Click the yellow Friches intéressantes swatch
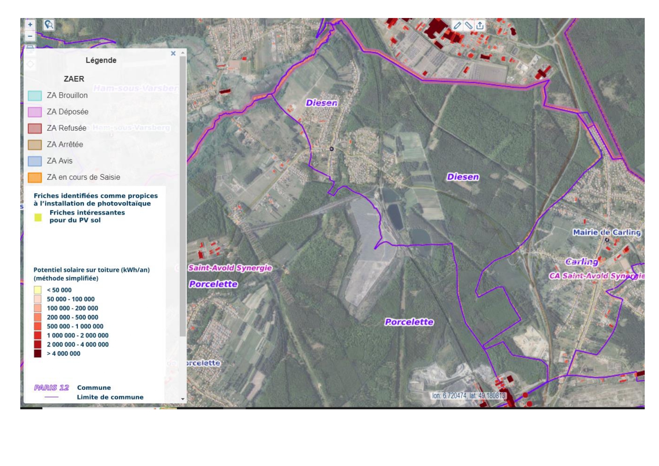Screen dimensions: 659x466 (x=38, y=217)
